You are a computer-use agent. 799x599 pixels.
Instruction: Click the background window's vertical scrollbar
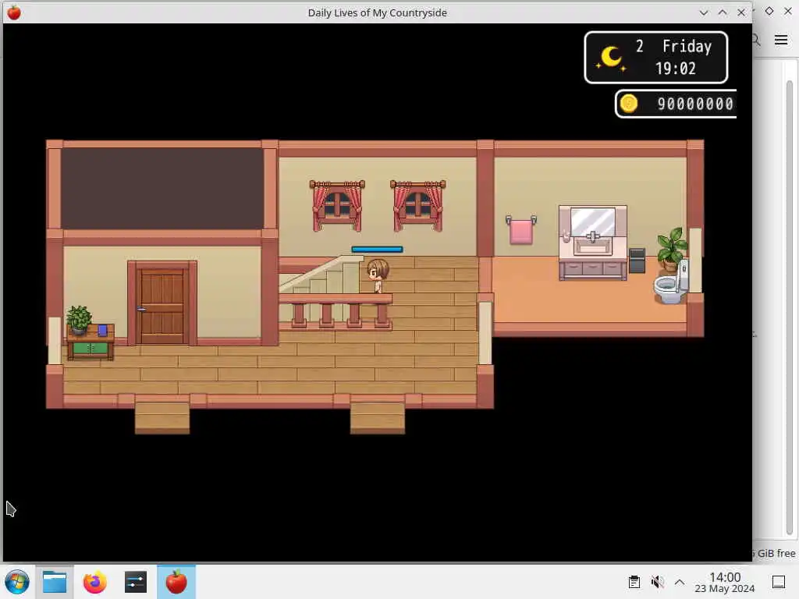[790, 306]
